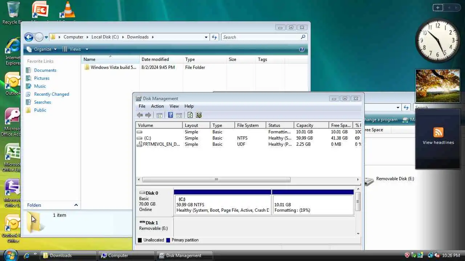Viewport: 465px width, 261px height.
Task: Click the Explorer Back button in Downloads window
Action: [29, 37]
